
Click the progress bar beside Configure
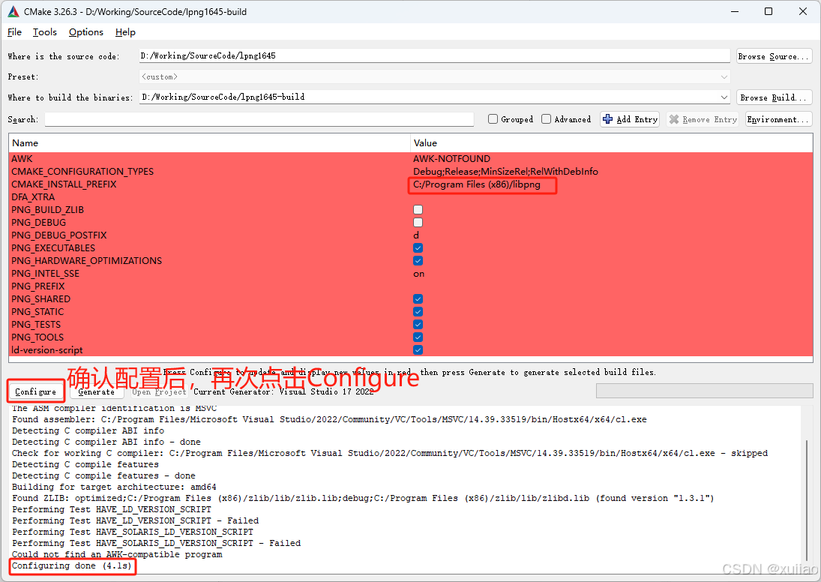[x=704, y=390]
